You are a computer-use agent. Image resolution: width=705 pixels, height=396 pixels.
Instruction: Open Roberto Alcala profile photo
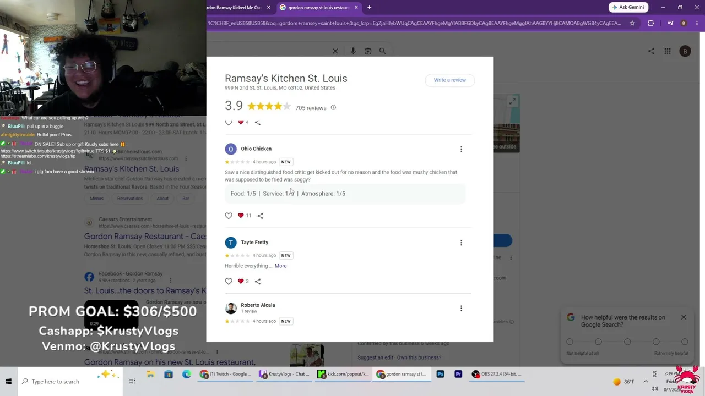click(x=231, y=309)
